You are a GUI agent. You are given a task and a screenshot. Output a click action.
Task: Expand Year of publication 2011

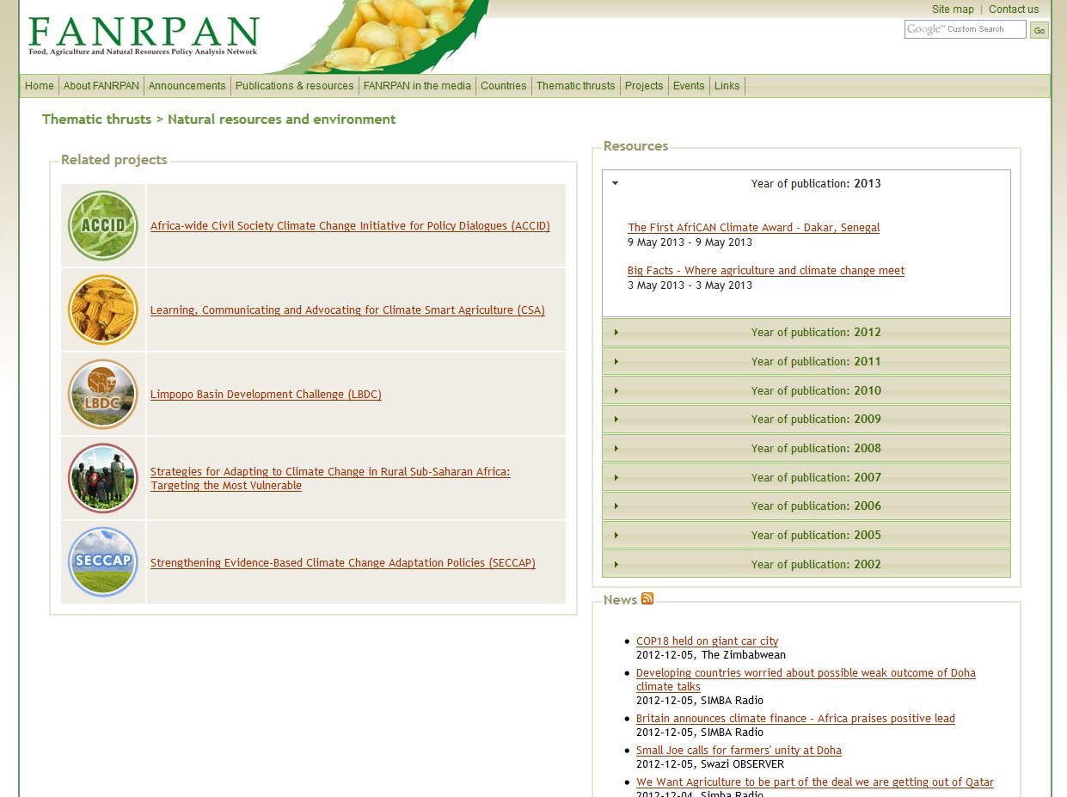click(806, 362)
